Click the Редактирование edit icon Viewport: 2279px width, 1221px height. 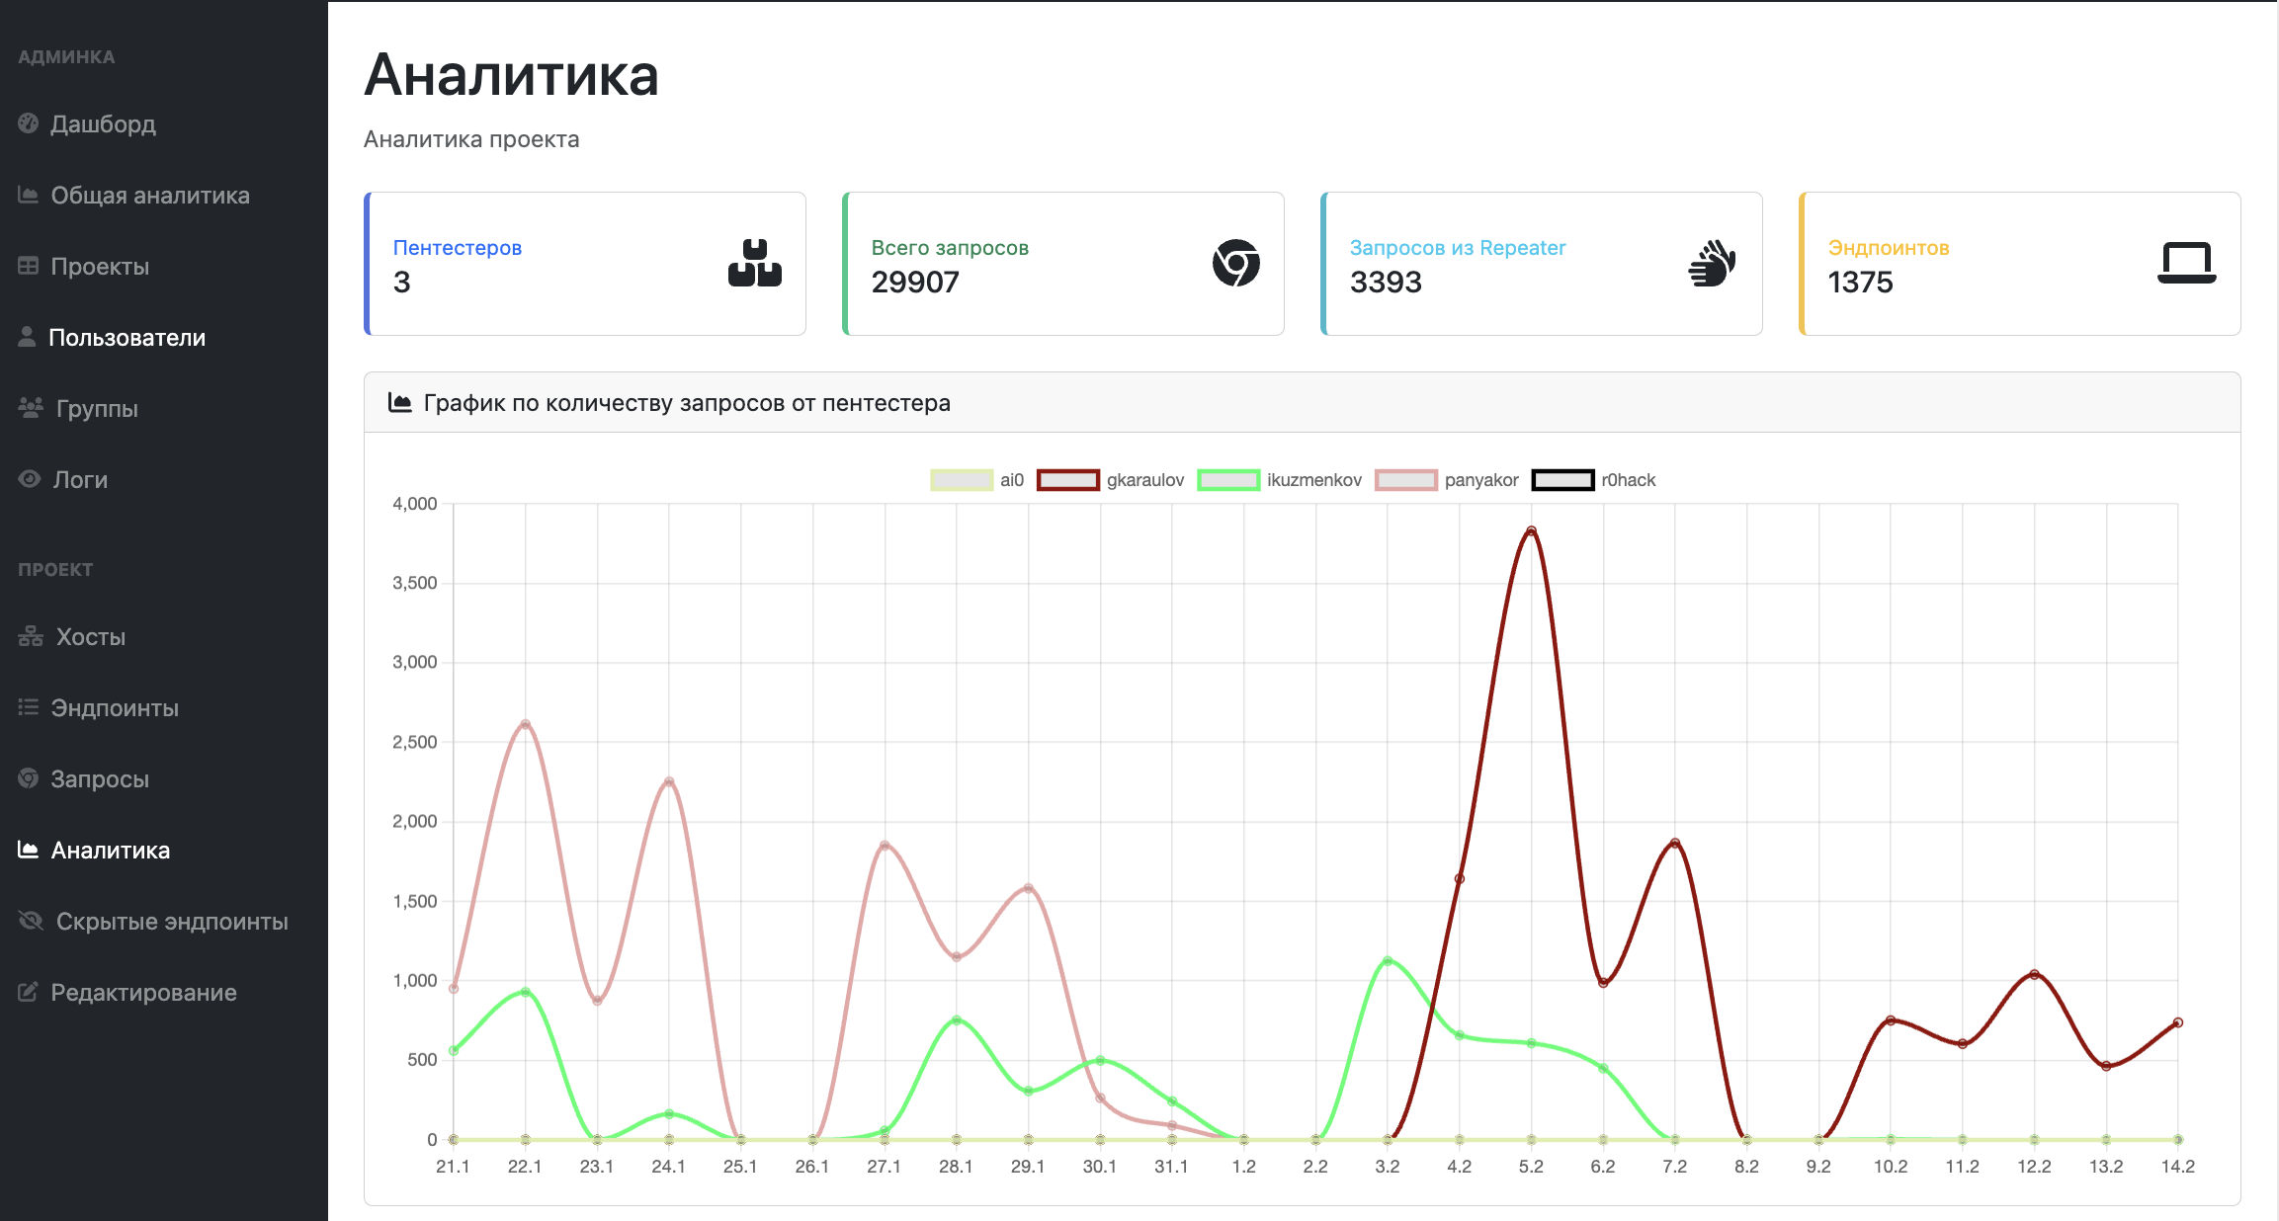click(29, 992)
